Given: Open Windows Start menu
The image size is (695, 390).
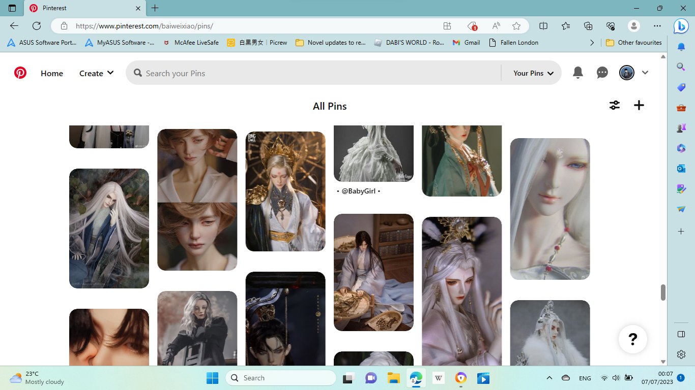Looking at the screenshot, I should 212,378.
